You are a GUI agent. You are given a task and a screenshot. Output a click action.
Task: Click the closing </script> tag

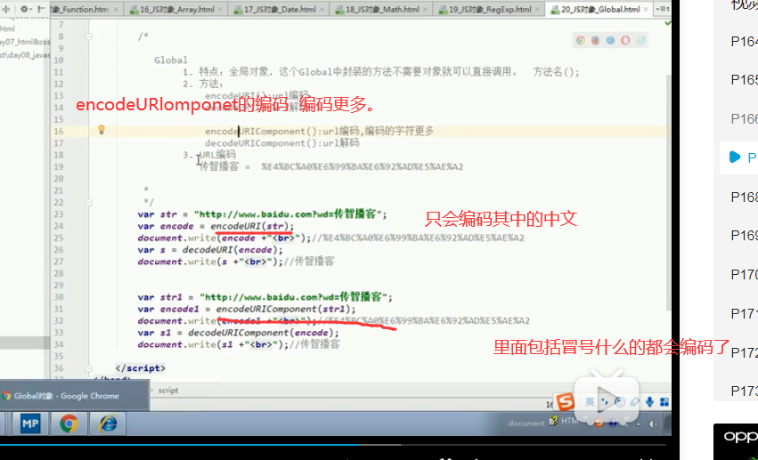140,368
